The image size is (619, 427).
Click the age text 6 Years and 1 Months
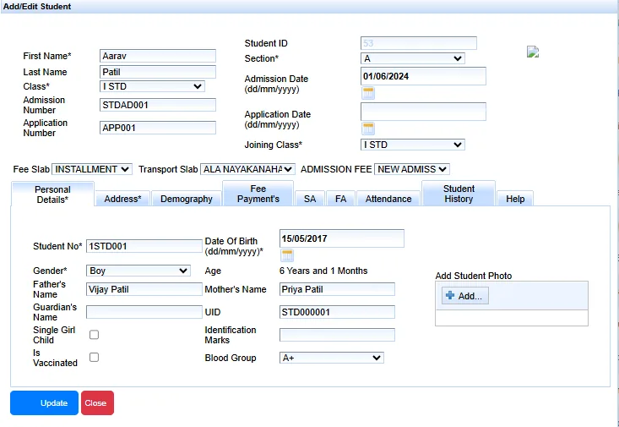click(323, 271)
